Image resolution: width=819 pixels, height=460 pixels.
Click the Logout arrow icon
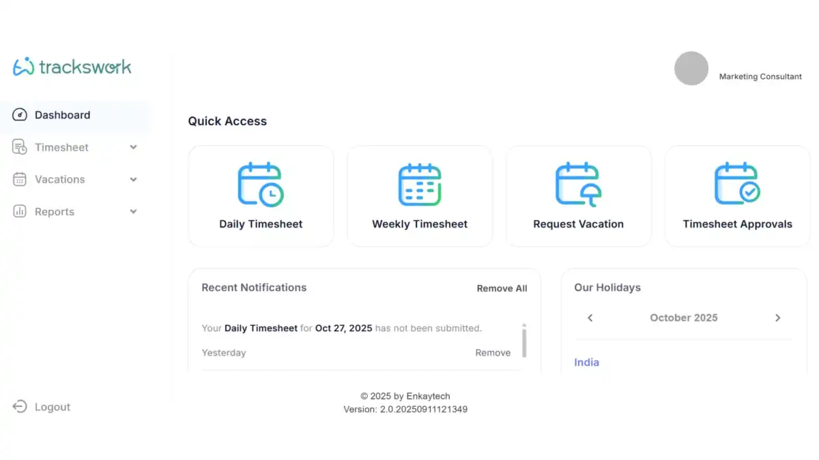(19, 407)
